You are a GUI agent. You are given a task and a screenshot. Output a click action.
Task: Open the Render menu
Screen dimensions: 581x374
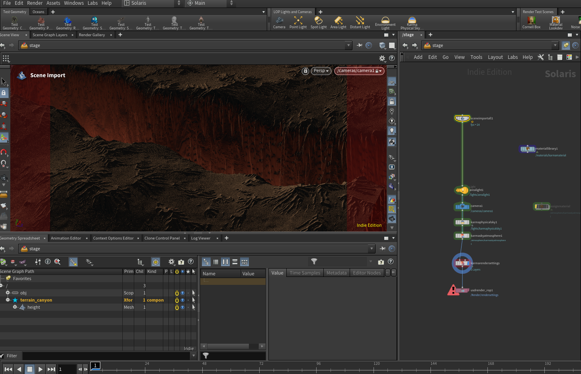[x=35, y=3]
